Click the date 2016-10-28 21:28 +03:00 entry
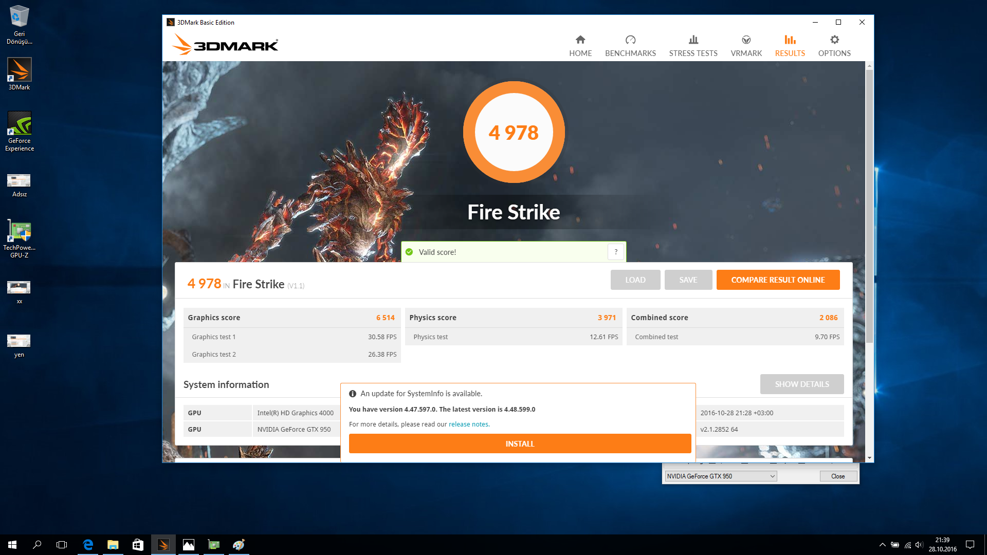Viewport: 987px width, 555px height. click(x=736, y=413)
